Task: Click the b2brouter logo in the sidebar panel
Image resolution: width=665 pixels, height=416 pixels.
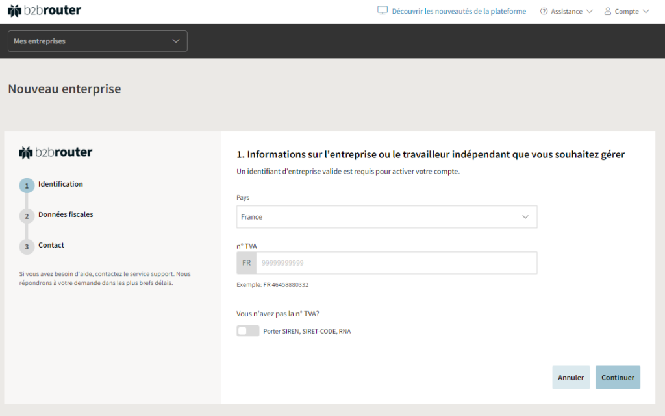Action: point(56,152)
